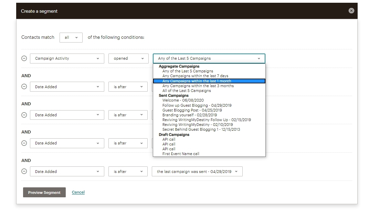Choose 'Any Campaigns within the last 1 month'
This screenshot has height=210, width=369.
click(209, 81)
